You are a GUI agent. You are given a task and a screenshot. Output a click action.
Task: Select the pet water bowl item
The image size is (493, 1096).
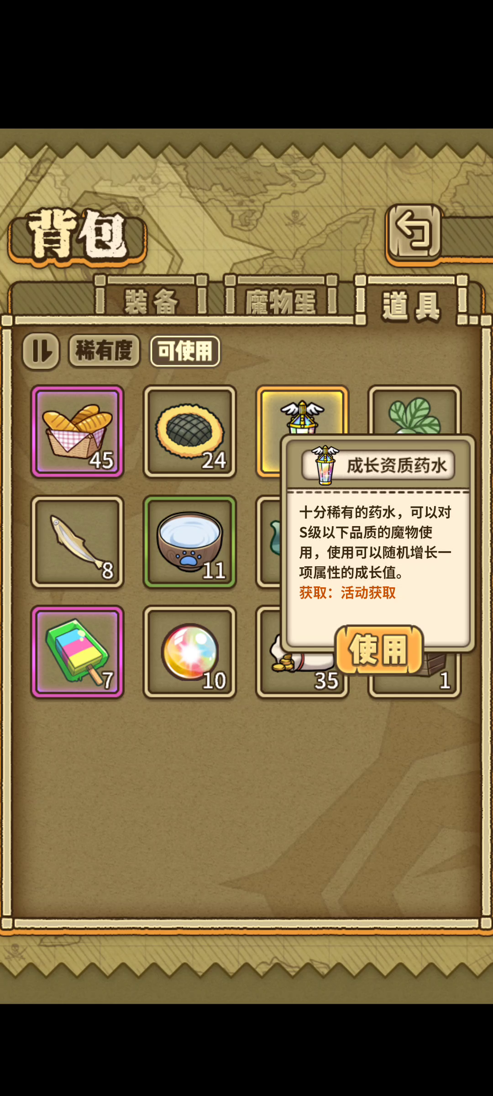pos(189,542)
